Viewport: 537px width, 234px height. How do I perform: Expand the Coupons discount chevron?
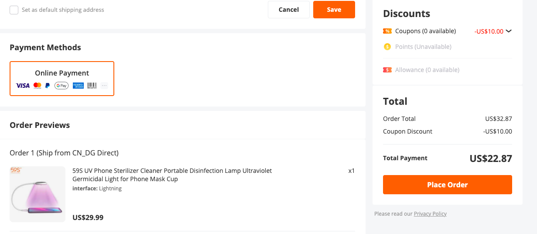tap(508, 31)
